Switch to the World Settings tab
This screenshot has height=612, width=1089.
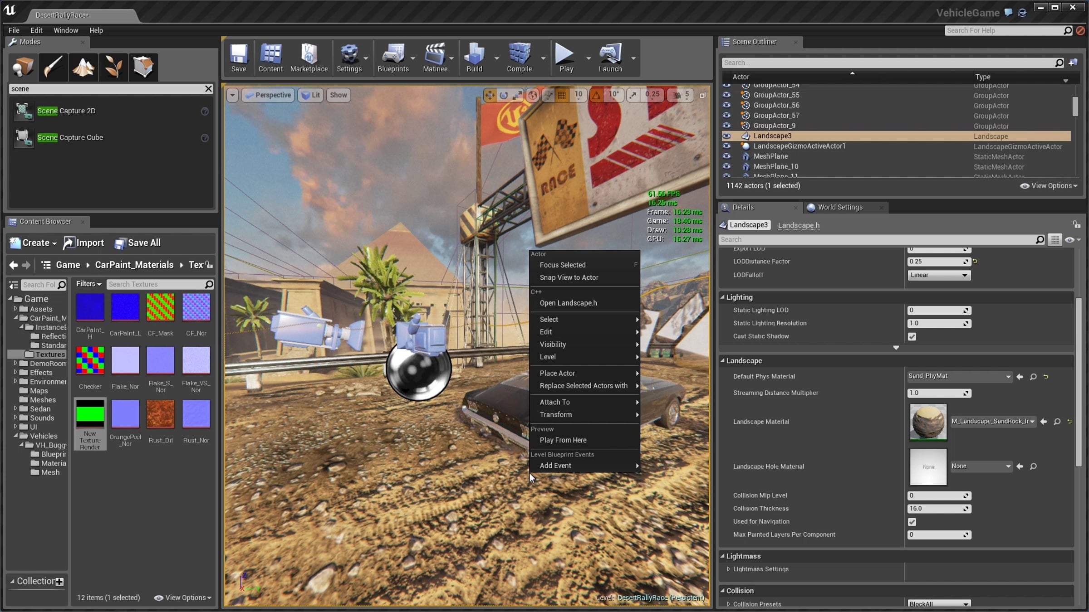[x=840, y=207]
